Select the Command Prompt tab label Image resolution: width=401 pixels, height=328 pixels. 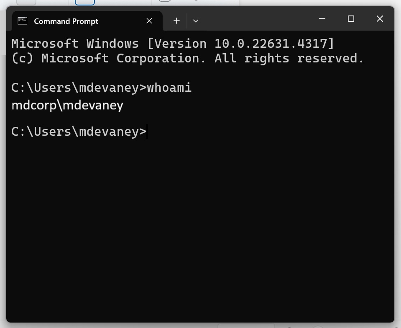pos(66,21)
